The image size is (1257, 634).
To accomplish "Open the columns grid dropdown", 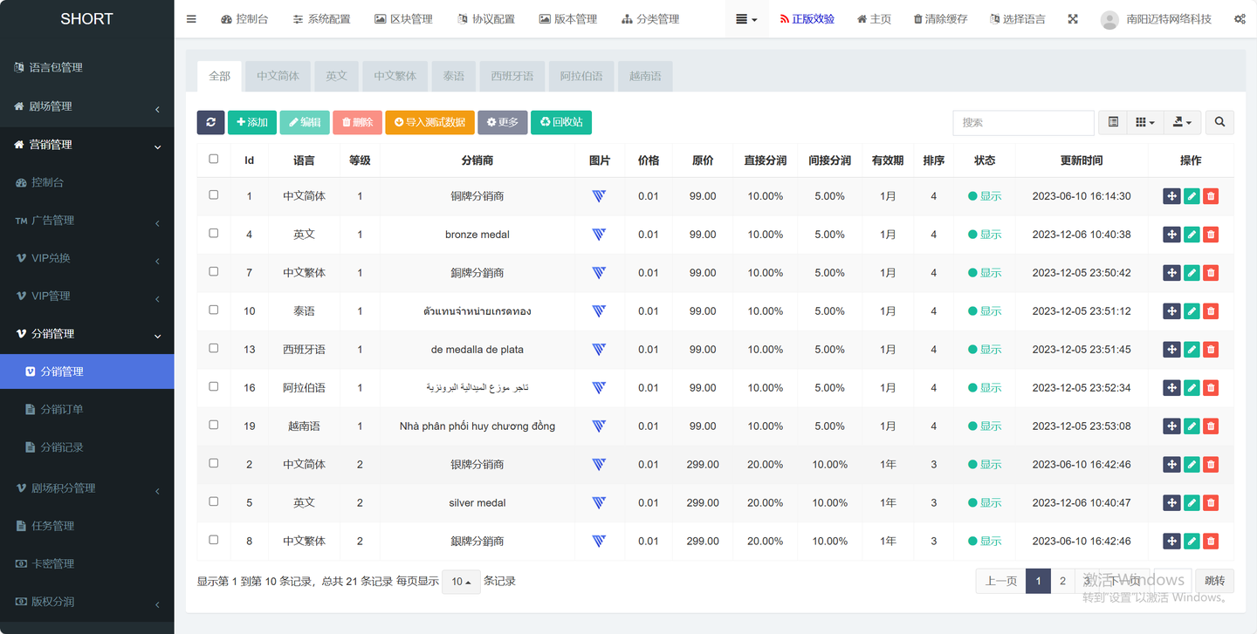I will tap(1145, 122).
